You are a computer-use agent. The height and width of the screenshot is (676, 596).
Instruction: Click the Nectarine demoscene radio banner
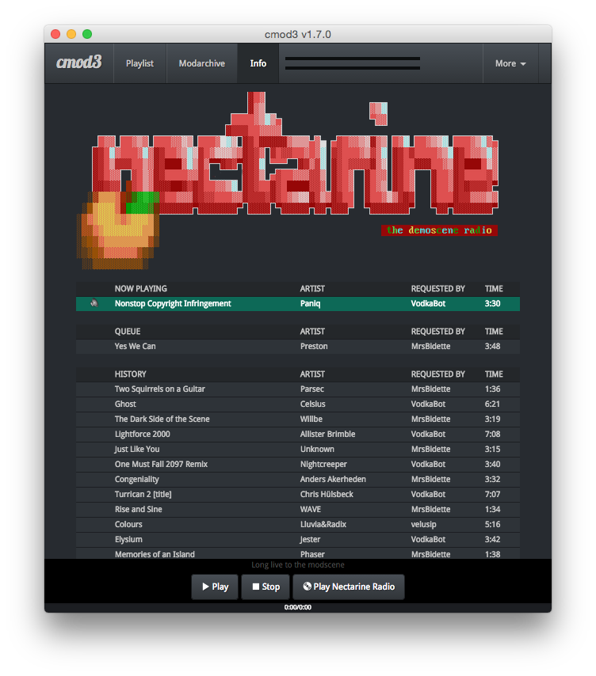[x=289, y=180]
